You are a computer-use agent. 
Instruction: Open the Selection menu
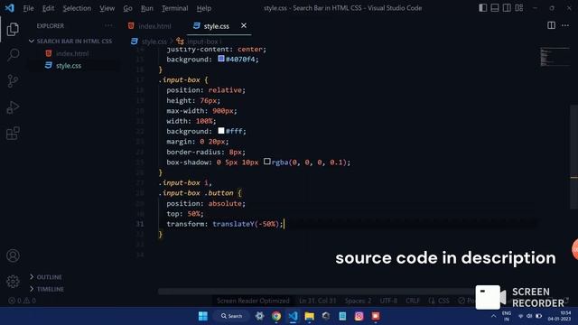(77, 8)
